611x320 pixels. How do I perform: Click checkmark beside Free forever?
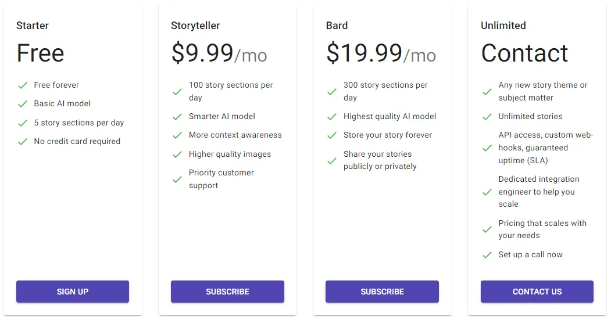pyautogui.click(x=23, y=85)
